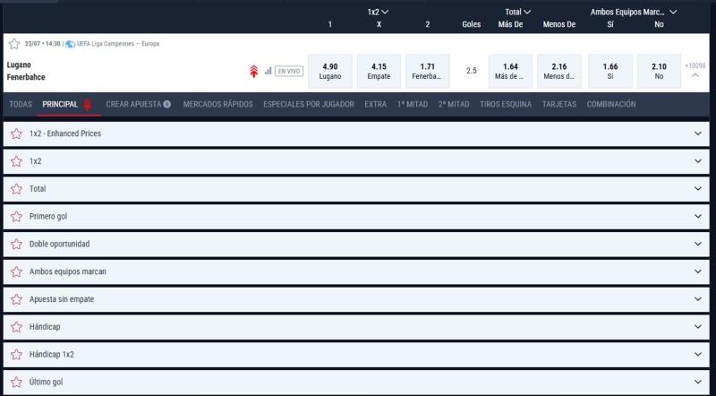
Task: Click the red arrows boost icon
Action: click(254, 70)
